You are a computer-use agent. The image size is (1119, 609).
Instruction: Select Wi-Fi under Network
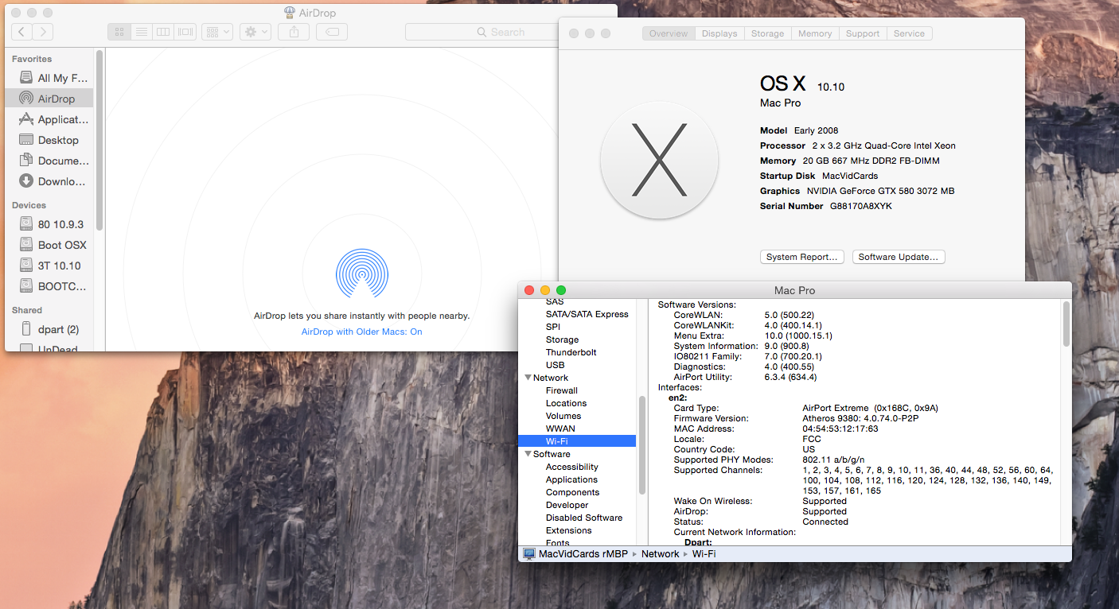pos(577,441)
